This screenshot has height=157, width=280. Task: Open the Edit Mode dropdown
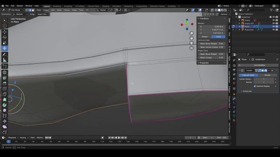click(x=16, y=10)
